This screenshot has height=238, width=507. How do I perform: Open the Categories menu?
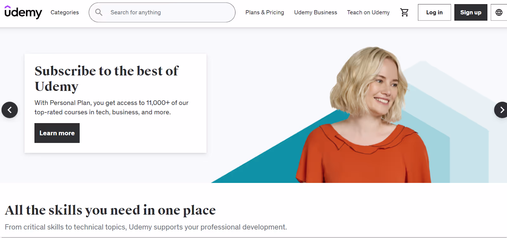(x=65, y=12)
